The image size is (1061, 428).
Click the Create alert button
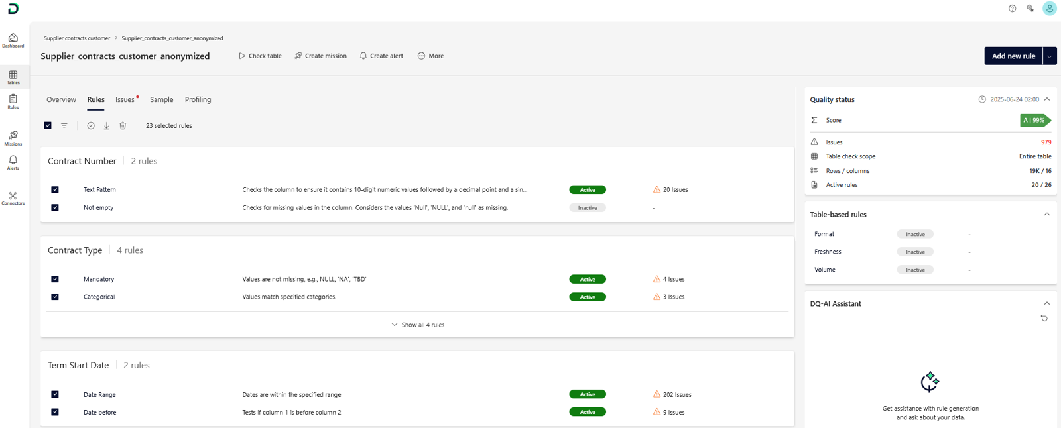[x=381, y=56]
